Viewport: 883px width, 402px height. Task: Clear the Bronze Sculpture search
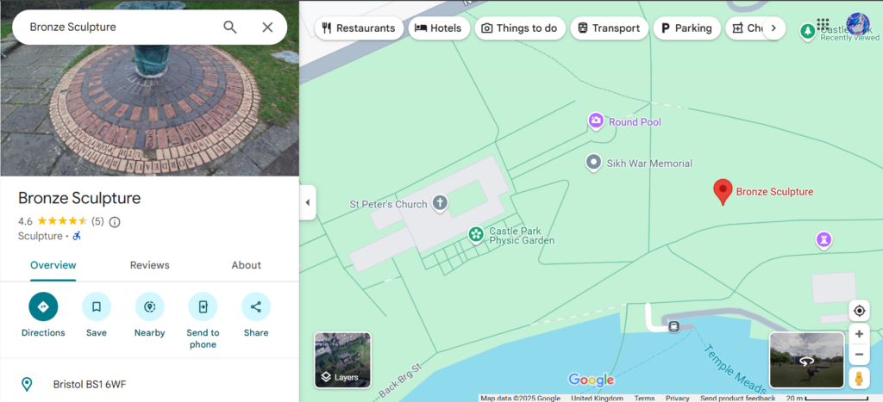267,27
